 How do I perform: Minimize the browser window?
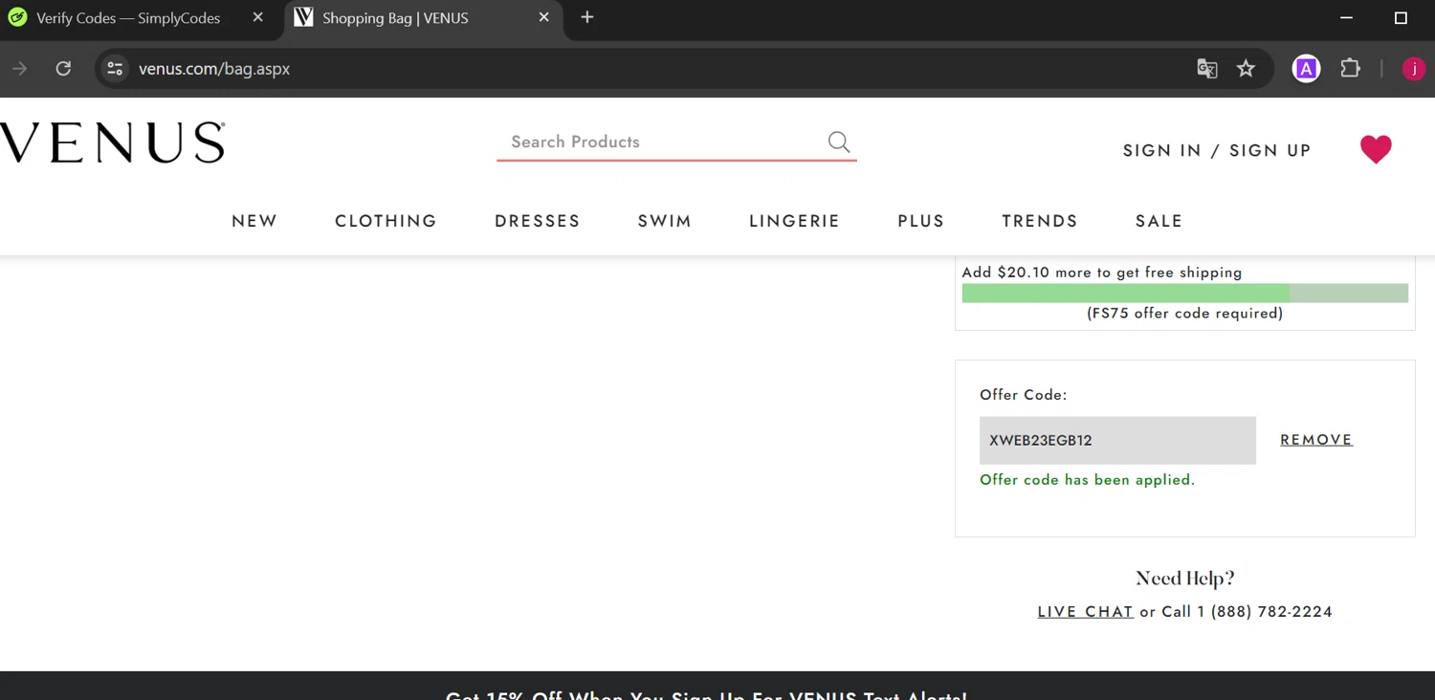1346,17
